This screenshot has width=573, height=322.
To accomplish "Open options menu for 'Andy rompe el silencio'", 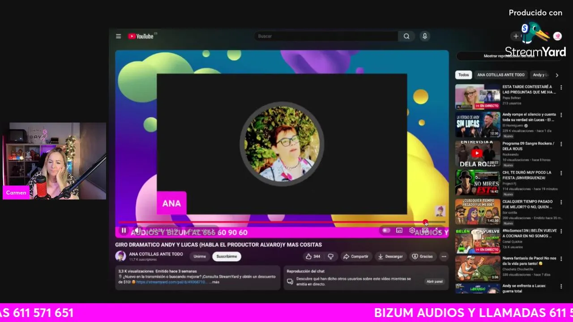I will [561, 115].
